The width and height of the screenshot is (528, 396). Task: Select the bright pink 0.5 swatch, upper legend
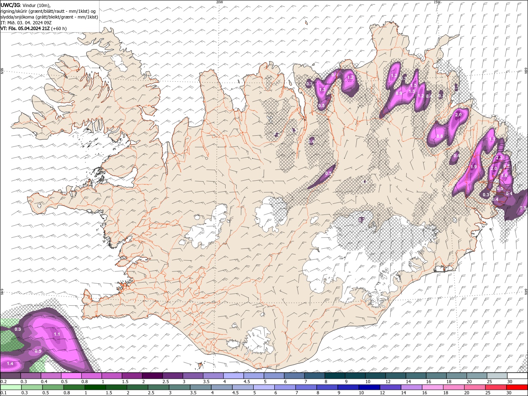tap(71, 376)
